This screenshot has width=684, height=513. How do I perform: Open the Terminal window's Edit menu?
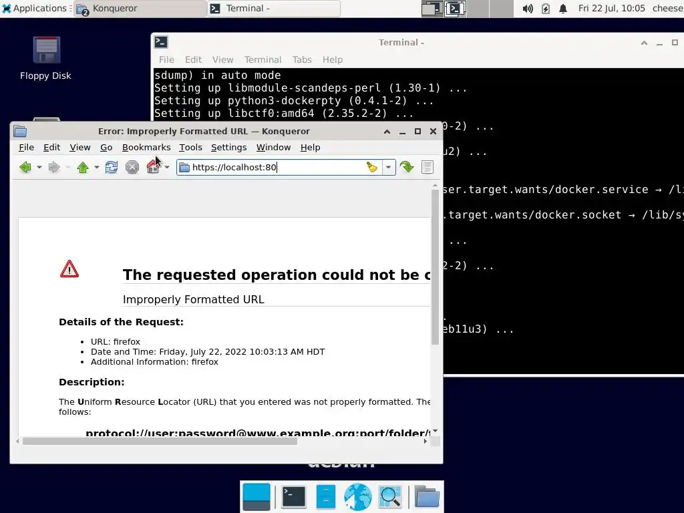pos(193,59)
